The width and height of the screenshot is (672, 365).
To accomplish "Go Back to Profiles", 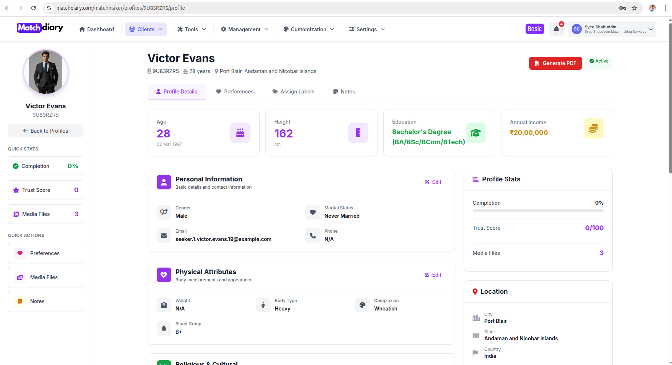I will tap(45, 131).
